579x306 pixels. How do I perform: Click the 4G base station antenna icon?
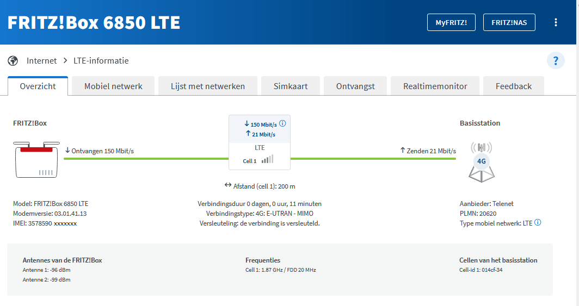click(481, 161)
